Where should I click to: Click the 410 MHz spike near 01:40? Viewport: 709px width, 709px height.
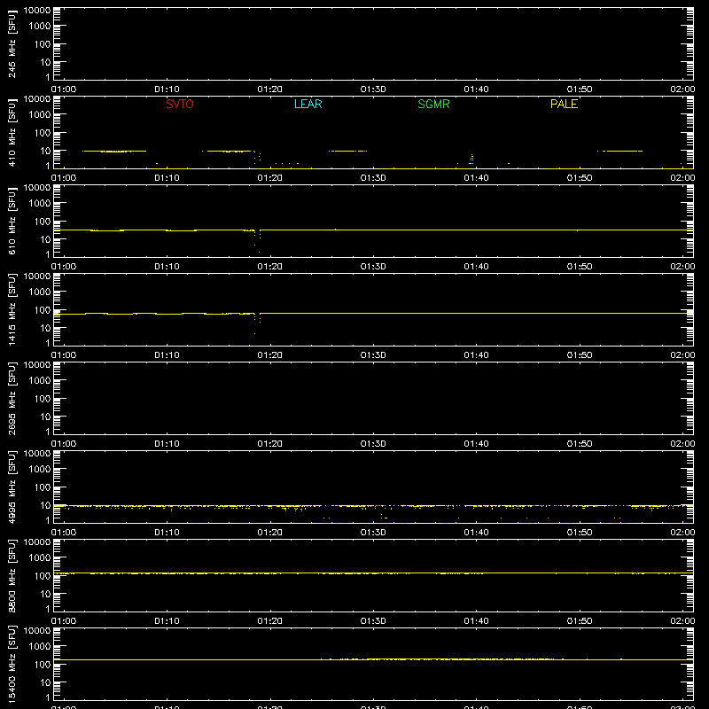471,159
